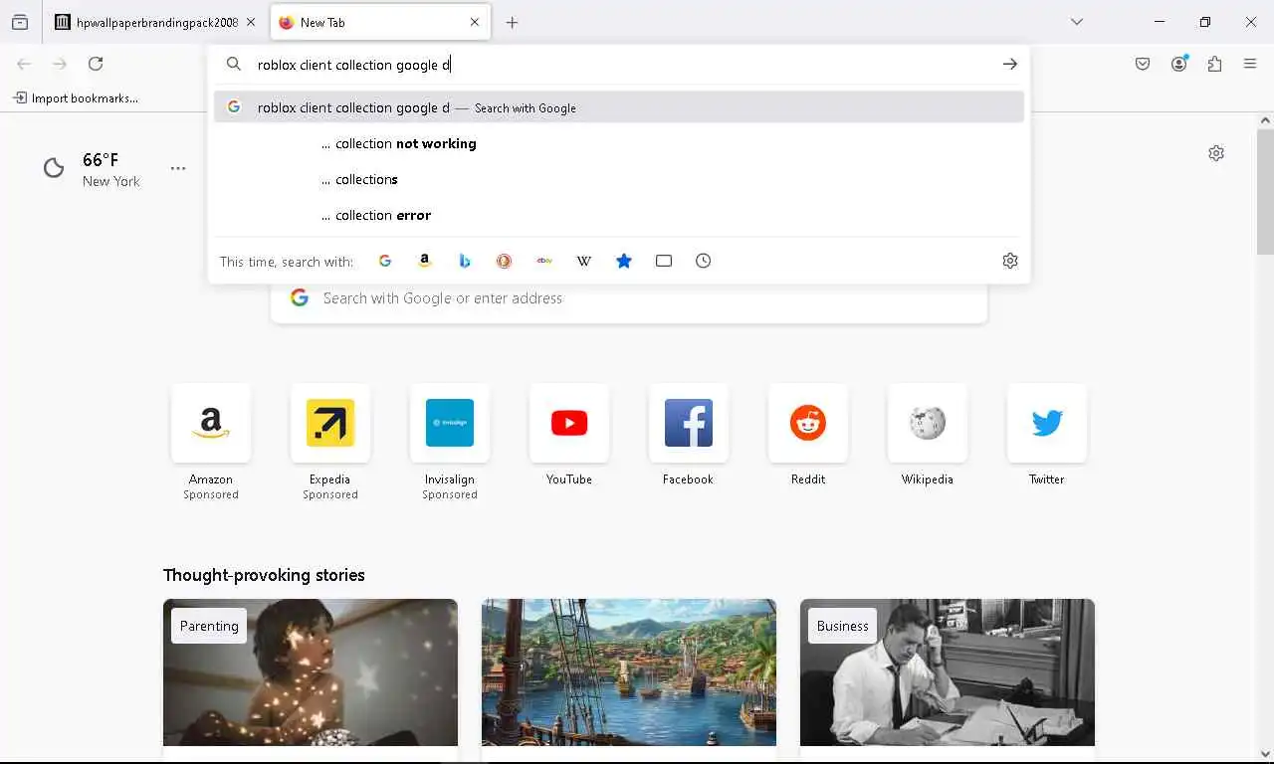Click the 'This time, search with:' label
The image size is (1274, 764).
287,262
